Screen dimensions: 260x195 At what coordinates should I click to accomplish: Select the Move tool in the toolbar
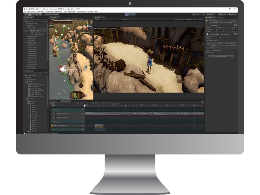pos(30,15)
